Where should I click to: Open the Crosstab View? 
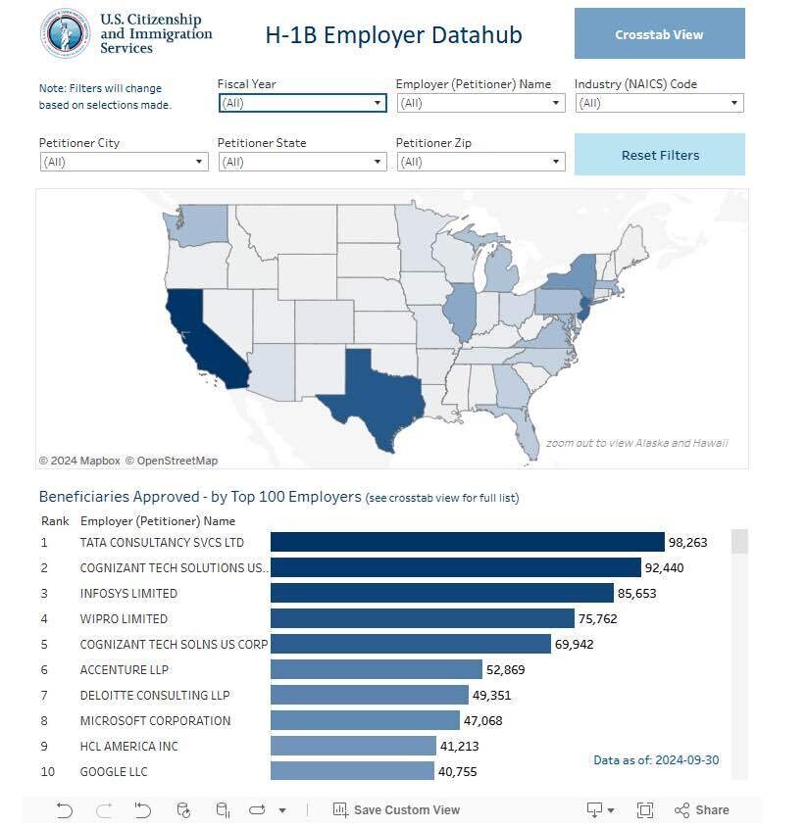click(659, 33)
